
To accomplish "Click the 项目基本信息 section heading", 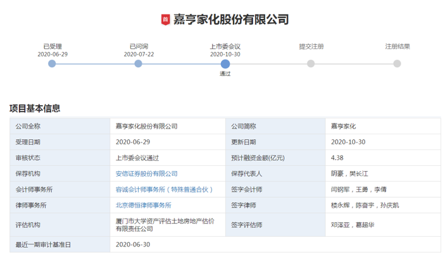I will 35,108.
